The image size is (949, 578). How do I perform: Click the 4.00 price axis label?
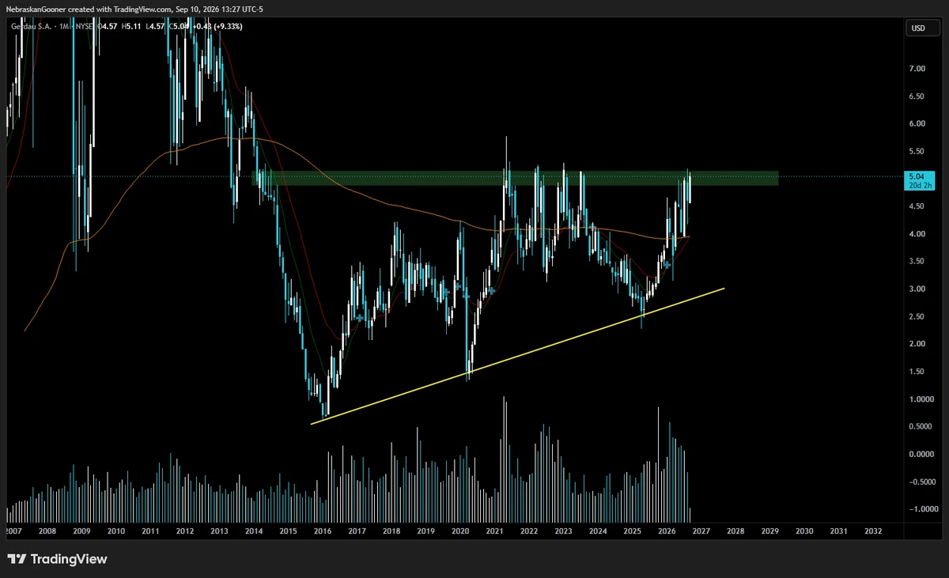tap(917, 234)
